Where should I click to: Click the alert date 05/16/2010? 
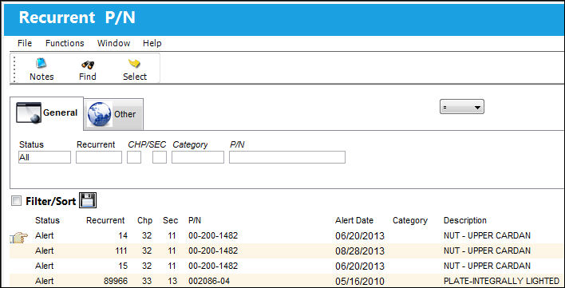(360, 281)
